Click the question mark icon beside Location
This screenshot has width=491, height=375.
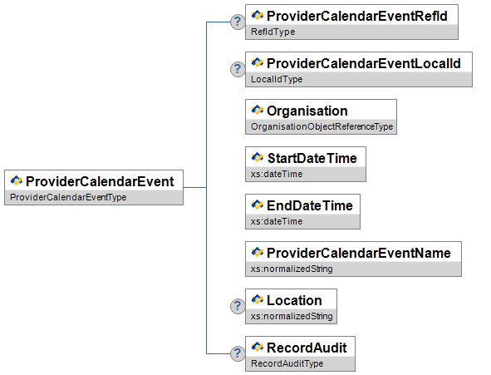(238, 306)
